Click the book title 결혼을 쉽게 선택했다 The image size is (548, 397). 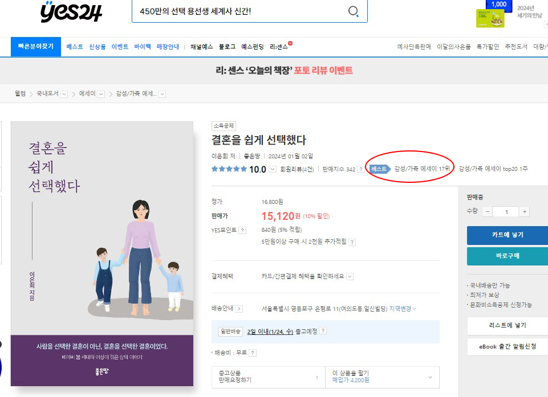point(259,140)
